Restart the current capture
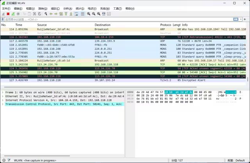Viewport: 250px width, 163px height. pyautogui.click(x=13, y=14)
